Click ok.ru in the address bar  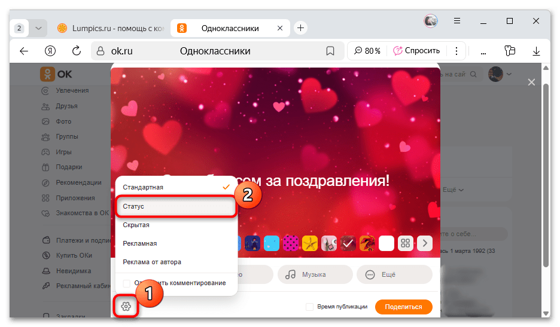(x=122, y=51)
